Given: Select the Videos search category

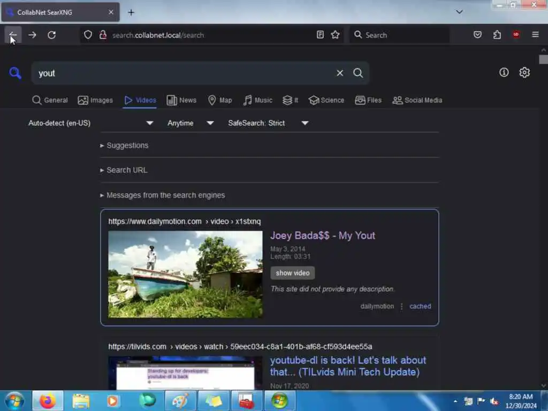Looking at the screenshot, I should (140, 100).
